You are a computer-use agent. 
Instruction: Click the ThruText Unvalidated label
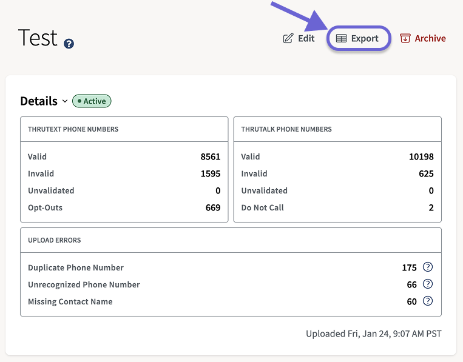(x=51, y=190)
